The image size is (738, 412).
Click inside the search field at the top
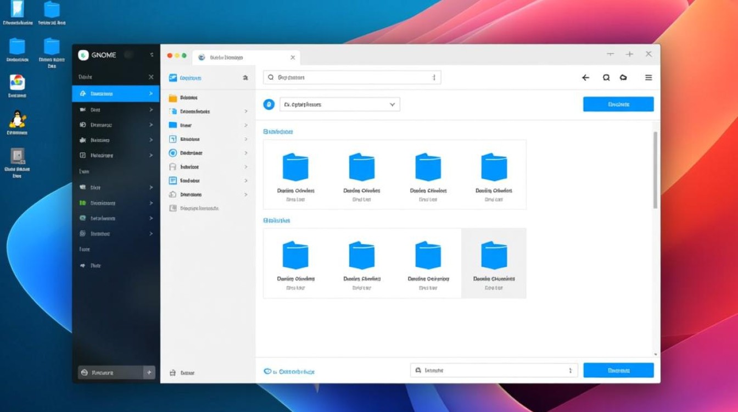point(351,78)
